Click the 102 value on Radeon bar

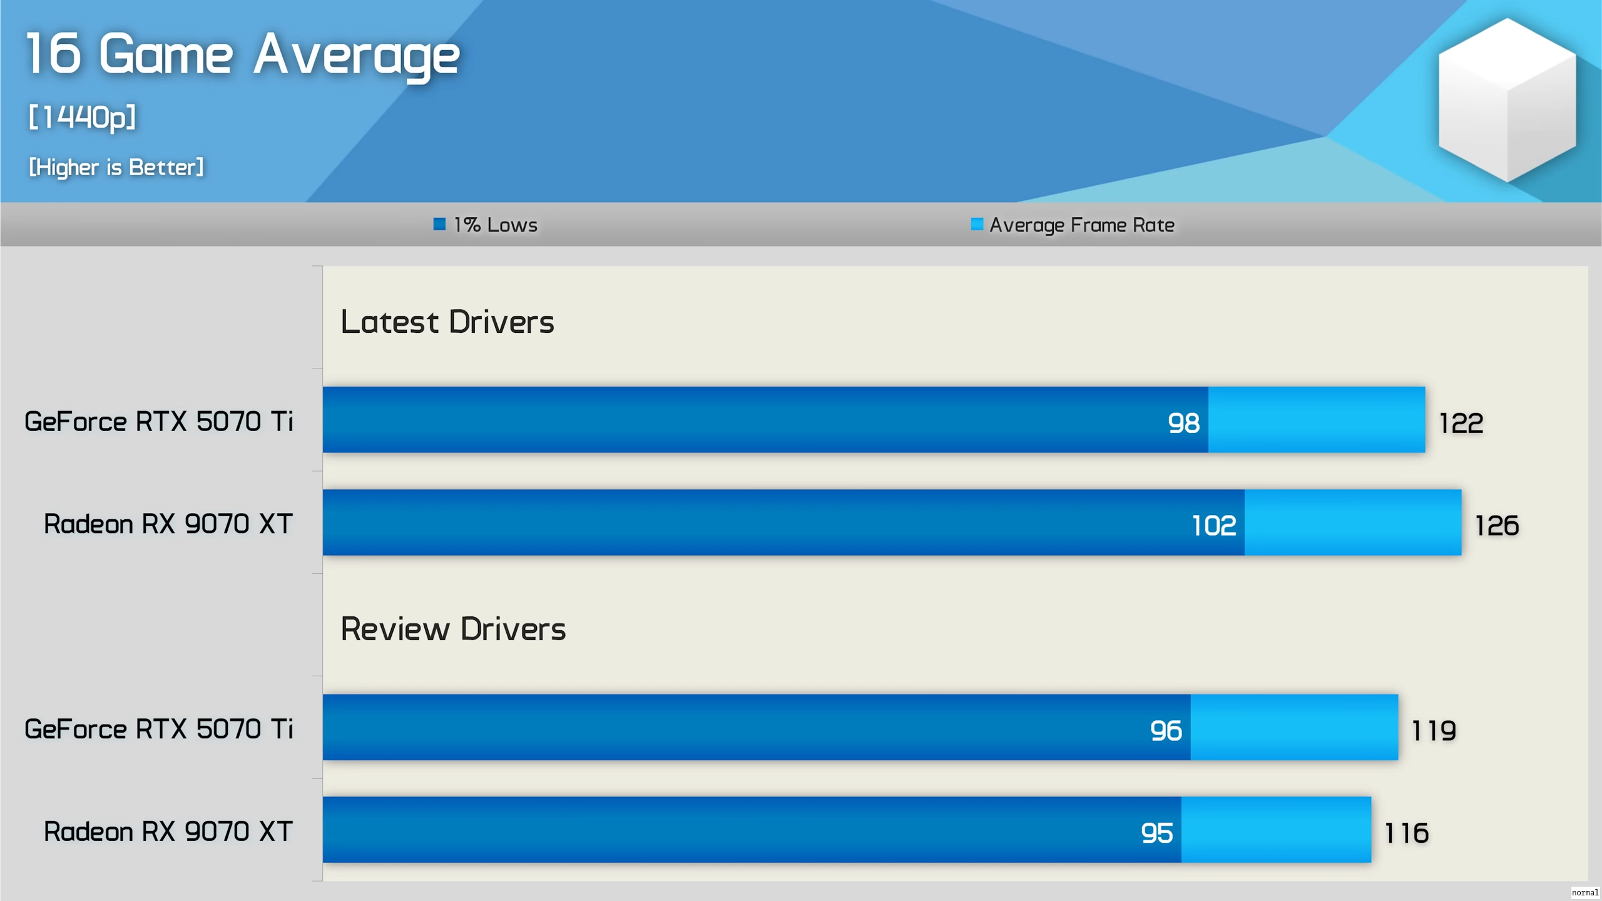(x=1213, y=526)
